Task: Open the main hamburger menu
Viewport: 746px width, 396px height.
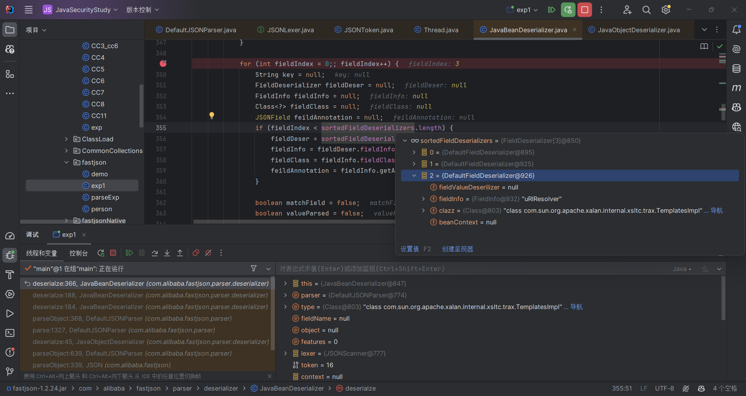Action: coord(28,10)
